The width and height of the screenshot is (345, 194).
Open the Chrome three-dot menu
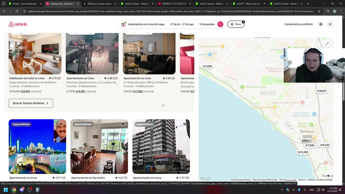341,11
